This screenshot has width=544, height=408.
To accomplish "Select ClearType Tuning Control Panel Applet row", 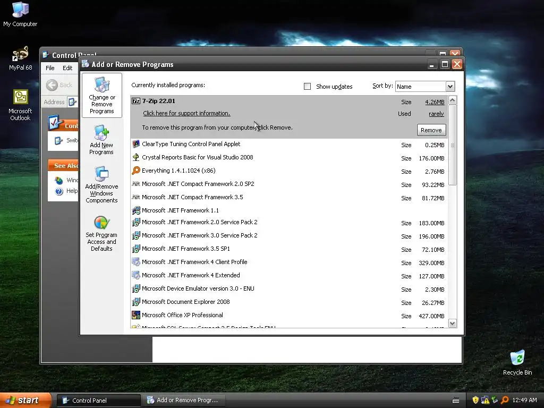I will point(288,144).
